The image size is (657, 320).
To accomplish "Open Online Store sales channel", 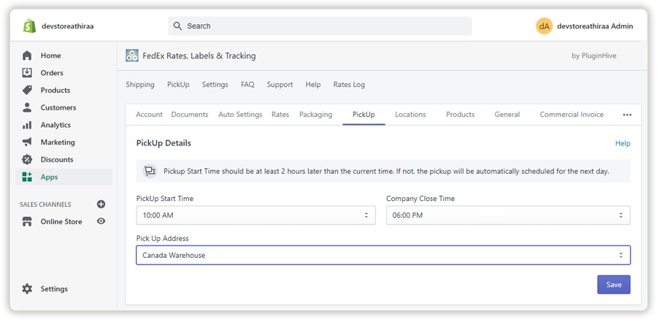I will 61,221.
